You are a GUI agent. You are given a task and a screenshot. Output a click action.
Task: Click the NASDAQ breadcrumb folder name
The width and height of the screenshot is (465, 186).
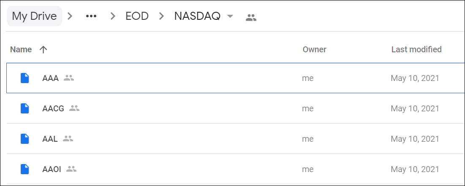(x=197, y=16)
